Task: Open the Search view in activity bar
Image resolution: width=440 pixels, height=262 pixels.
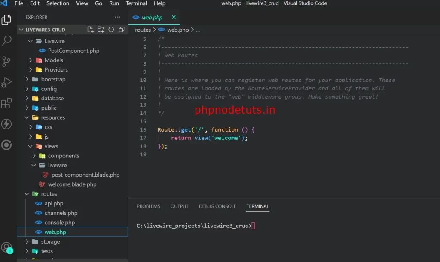Action: [x=6, y=41]
